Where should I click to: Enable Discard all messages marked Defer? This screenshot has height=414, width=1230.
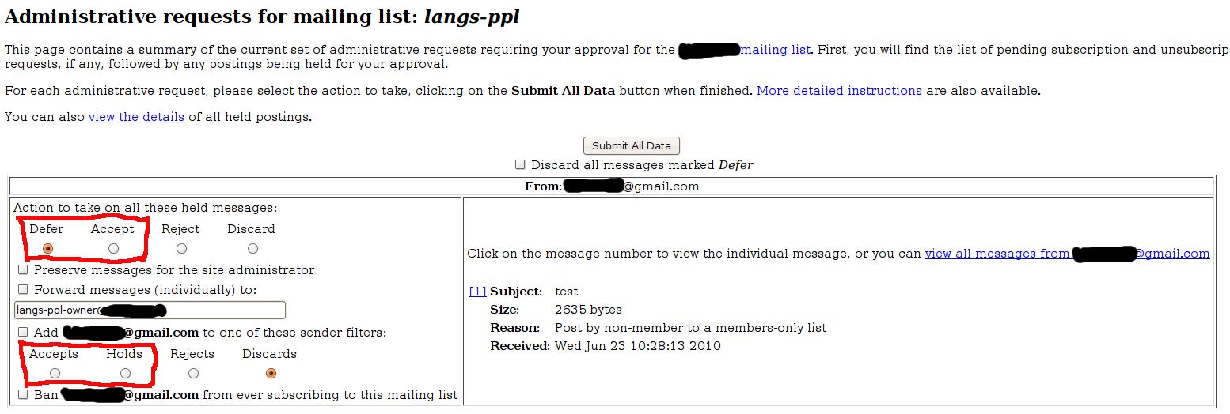[520, 165]
